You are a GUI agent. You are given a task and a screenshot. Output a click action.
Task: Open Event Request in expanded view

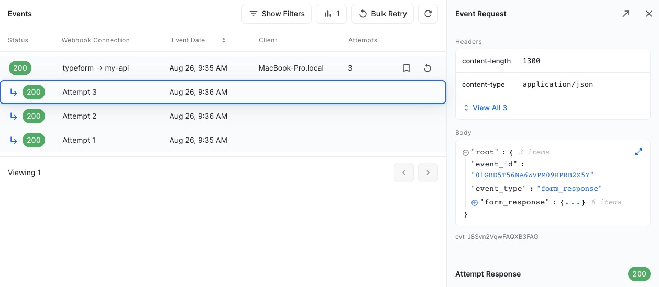coord(625,14)
